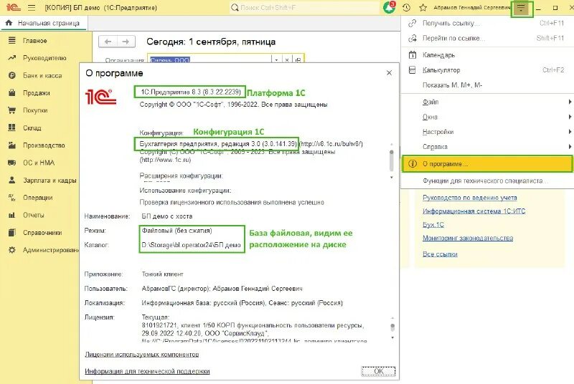
Task: Click the Администрирование gear icon
Action: tap(12, 250)
